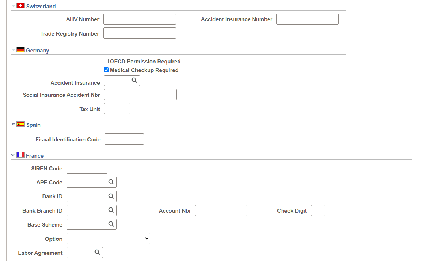Click the Germany flag icon

(20, 49)
